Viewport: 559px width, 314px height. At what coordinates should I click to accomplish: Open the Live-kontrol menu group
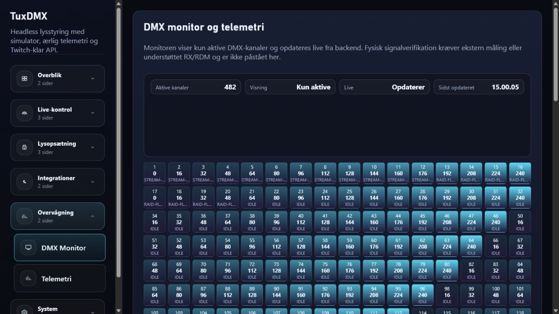click(x=57, y=113)
